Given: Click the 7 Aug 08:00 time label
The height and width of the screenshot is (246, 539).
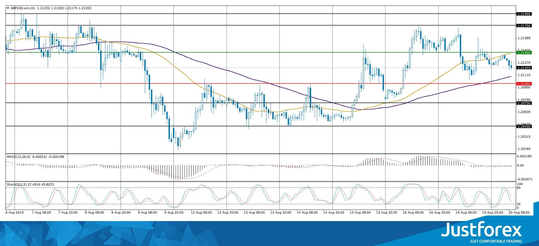Looking at the screenshot, I should coord(42,212).
